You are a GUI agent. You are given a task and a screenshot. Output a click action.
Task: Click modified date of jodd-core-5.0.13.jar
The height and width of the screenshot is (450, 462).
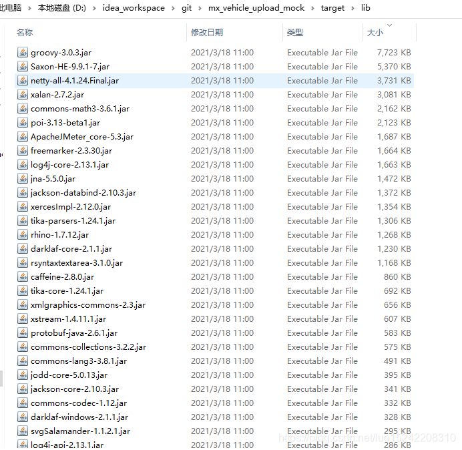click(x=222, y=375)
